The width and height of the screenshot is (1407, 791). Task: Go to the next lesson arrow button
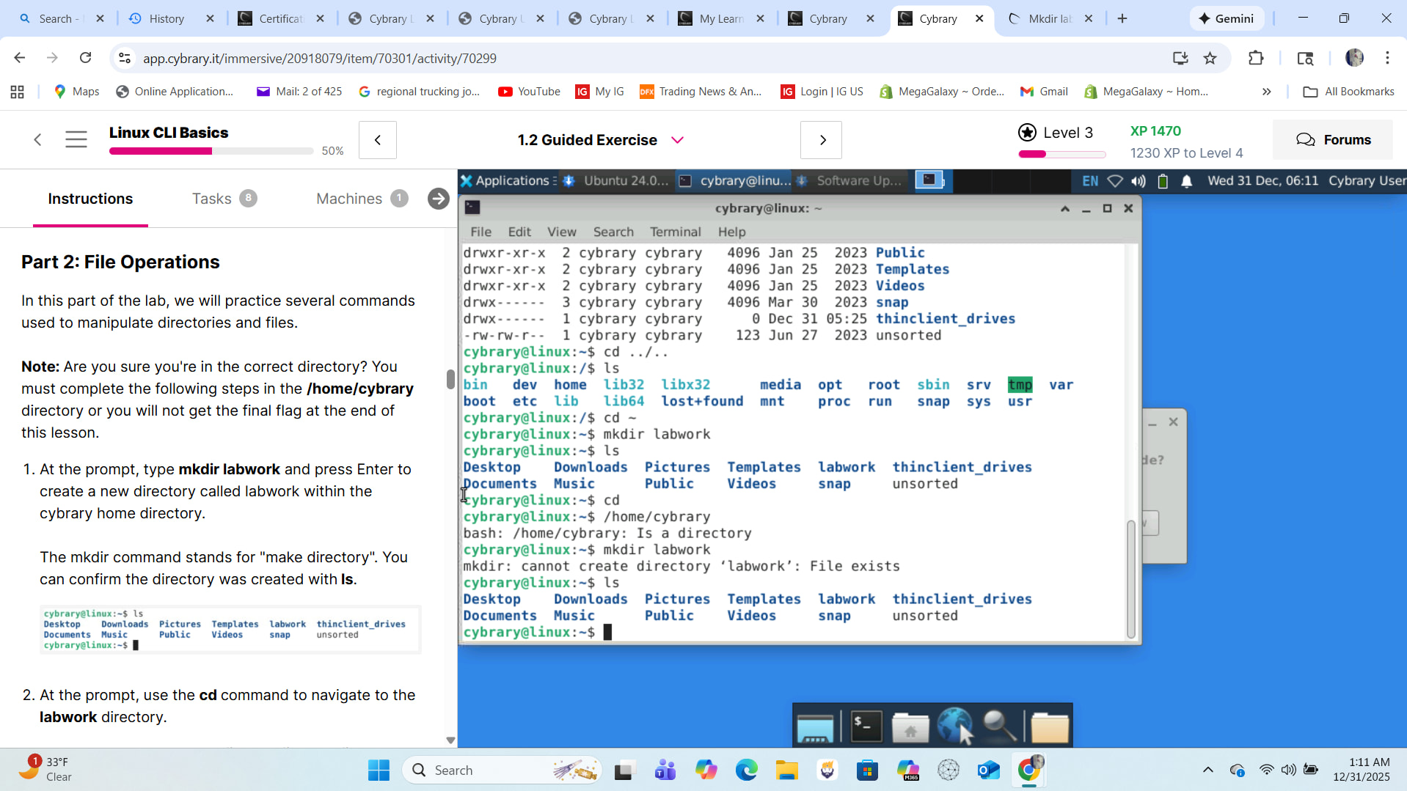(x=822, y=140)
